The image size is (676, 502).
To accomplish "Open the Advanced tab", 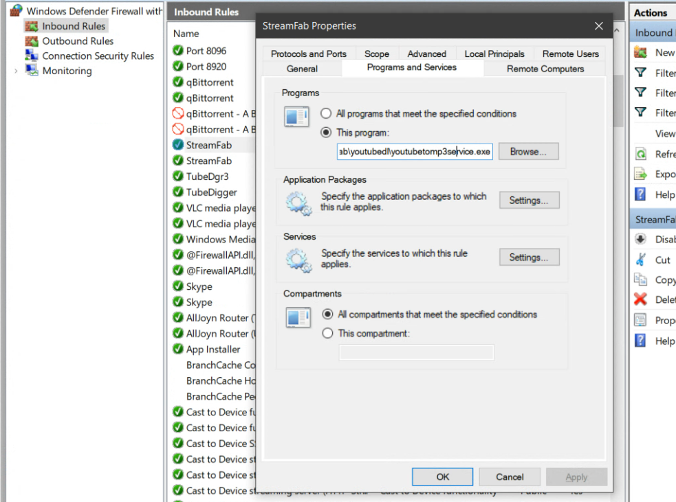I will (427, 54).
